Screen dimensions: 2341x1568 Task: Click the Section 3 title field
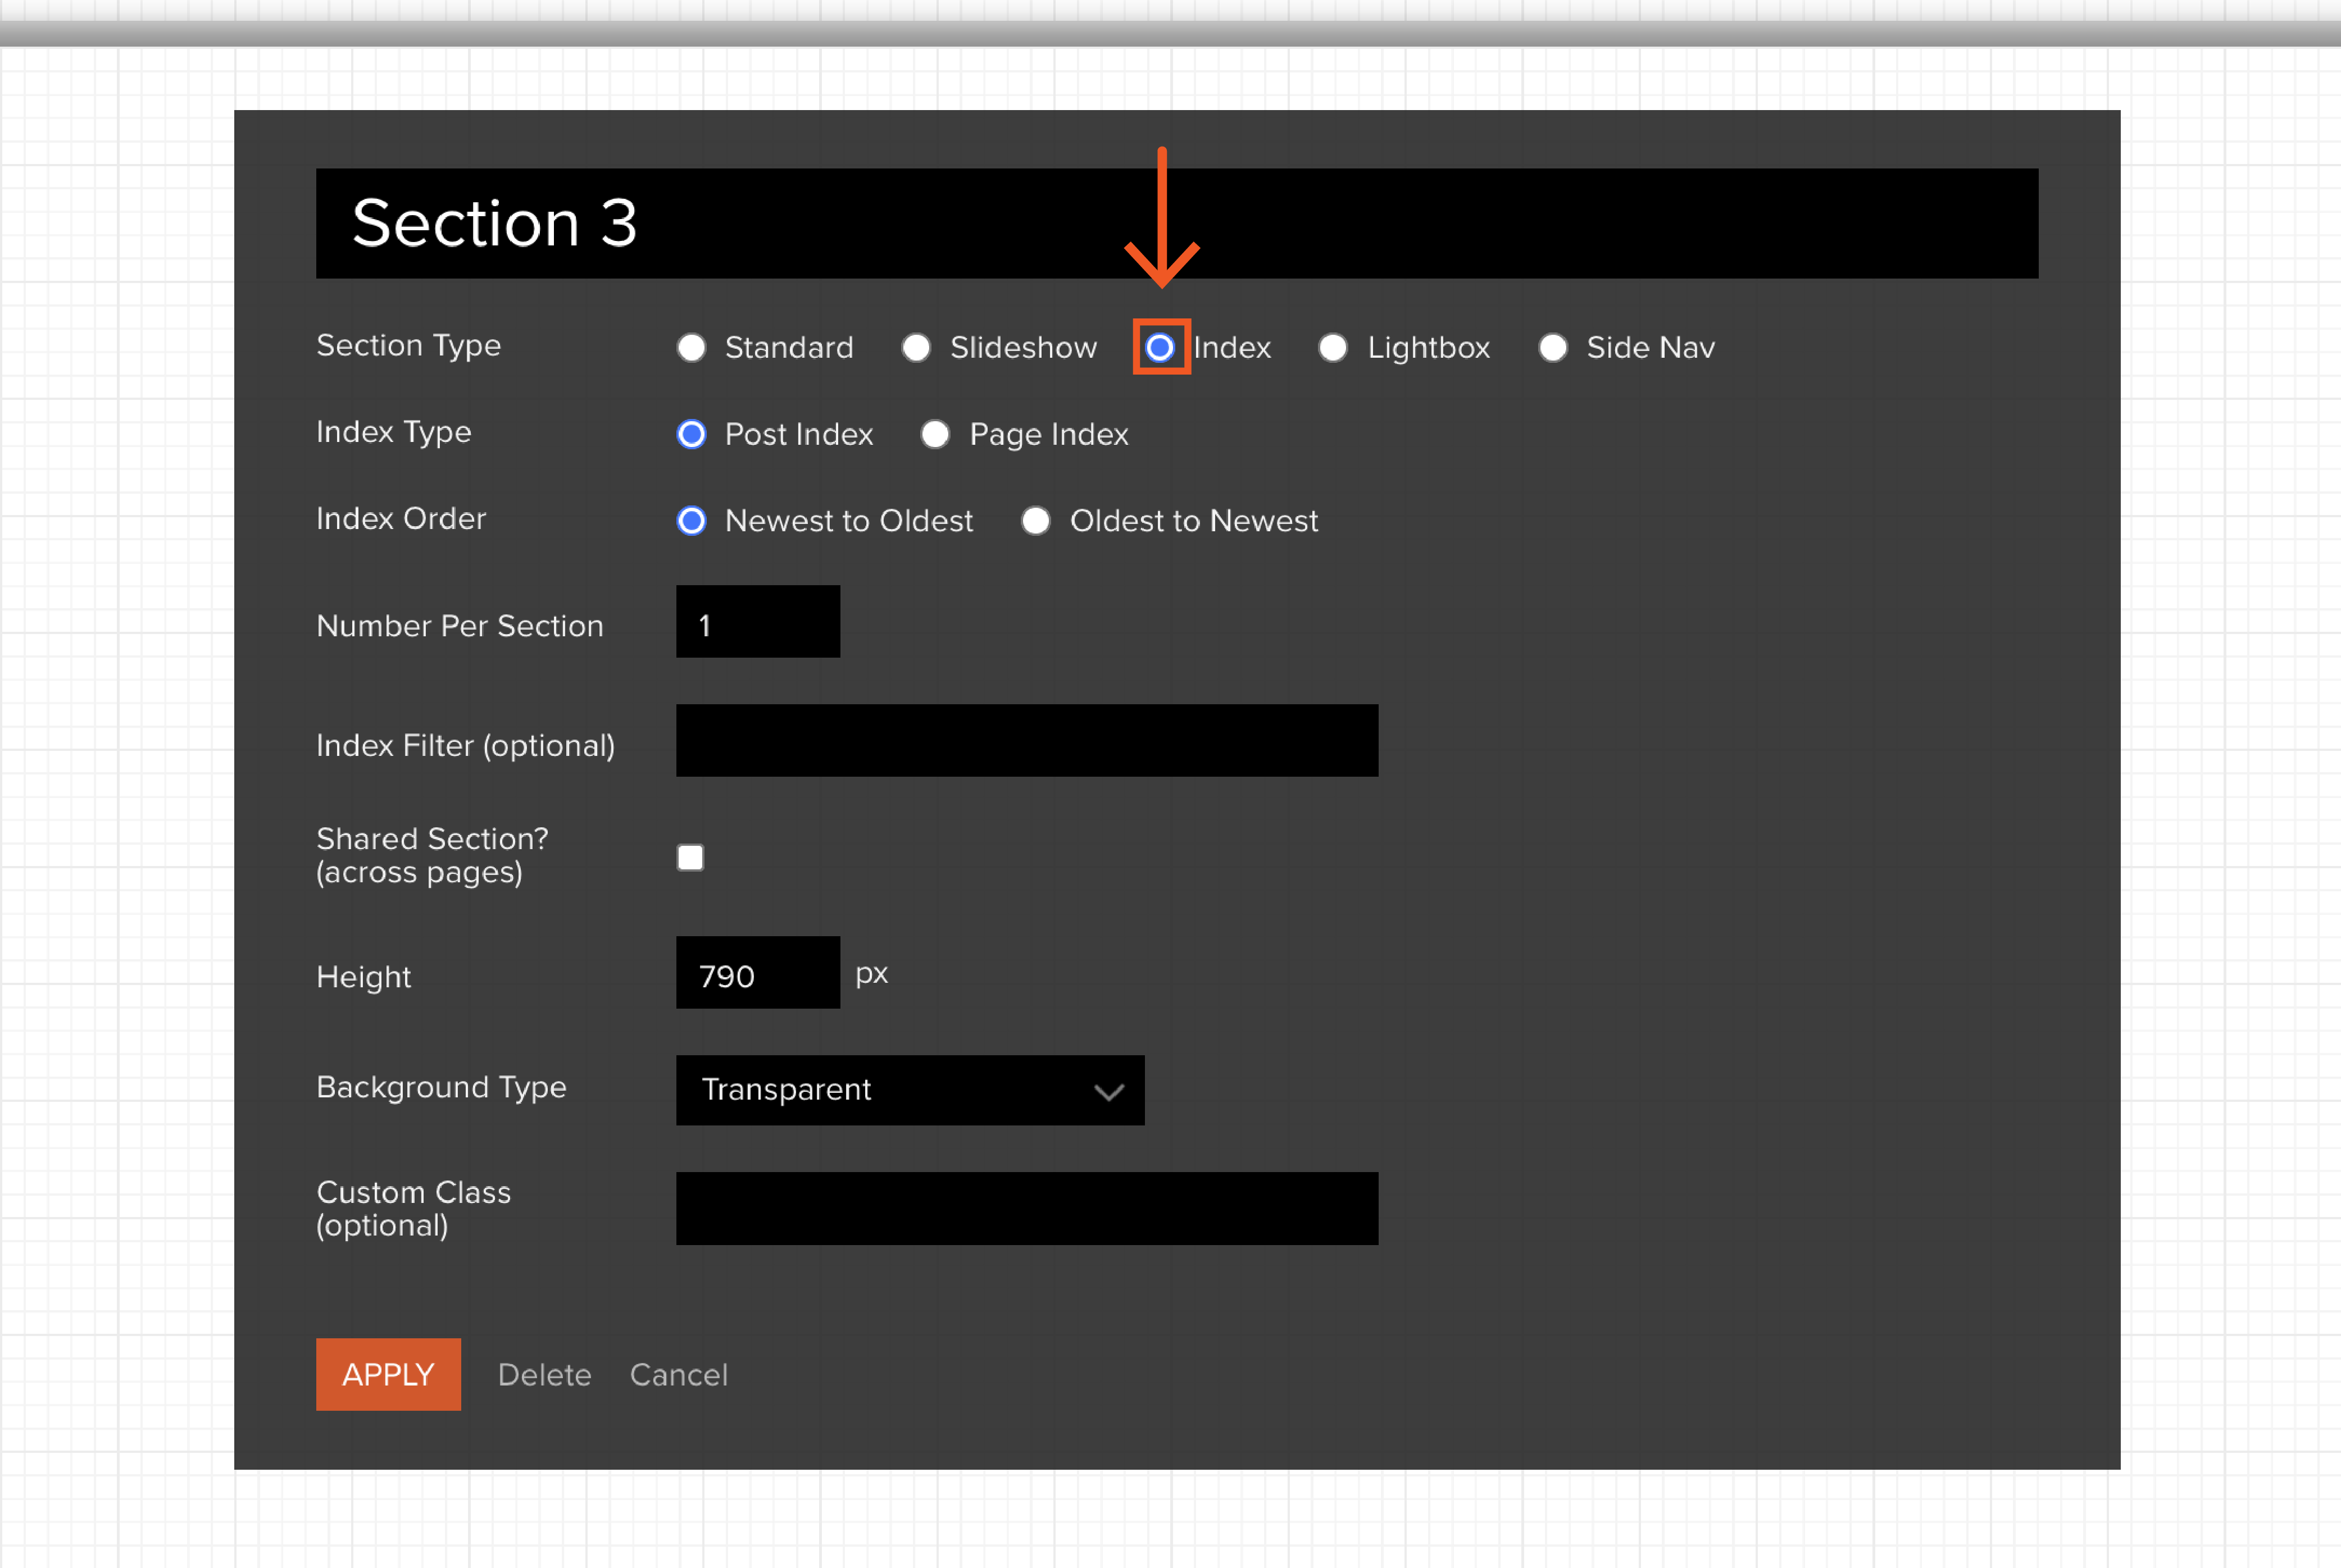click(x=1176, y=223)
